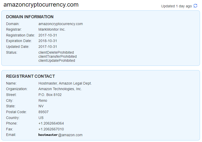Click the refresh icon beside Updated
This screenshot has height=142, width=202.
[195, 6]
